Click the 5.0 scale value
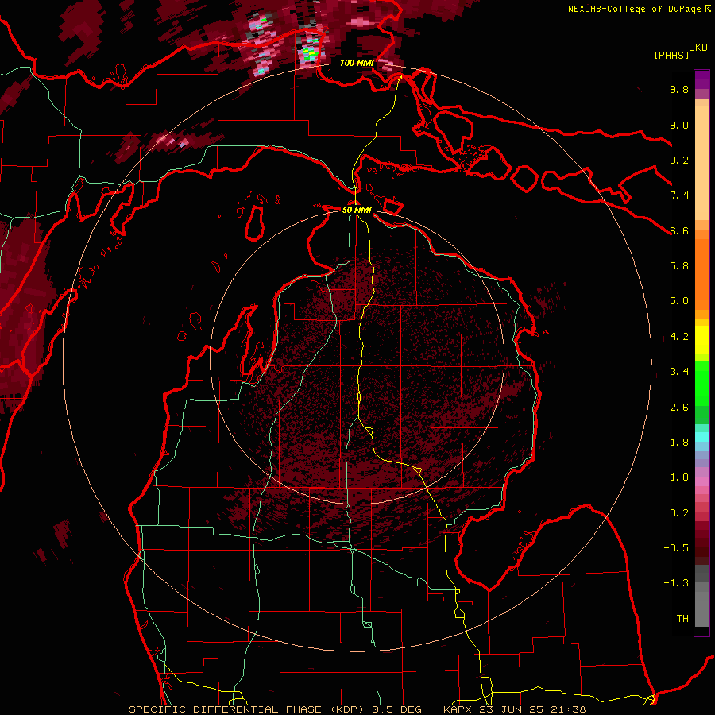 tap(679, 301)
